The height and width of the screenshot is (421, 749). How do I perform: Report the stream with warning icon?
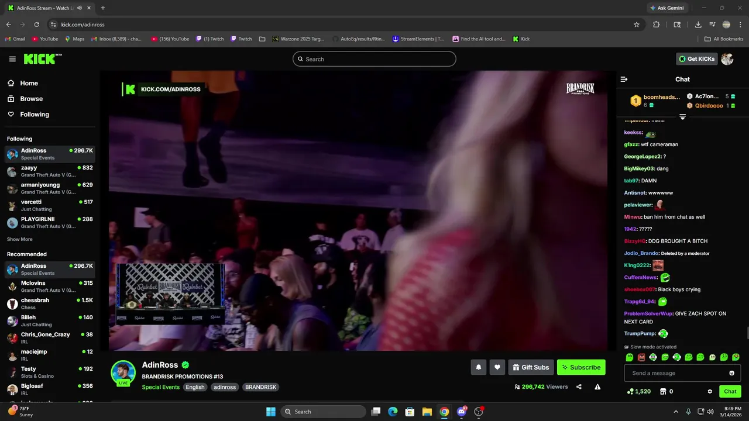(x=597, y=387)
